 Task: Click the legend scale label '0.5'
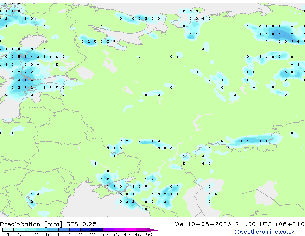17,234
